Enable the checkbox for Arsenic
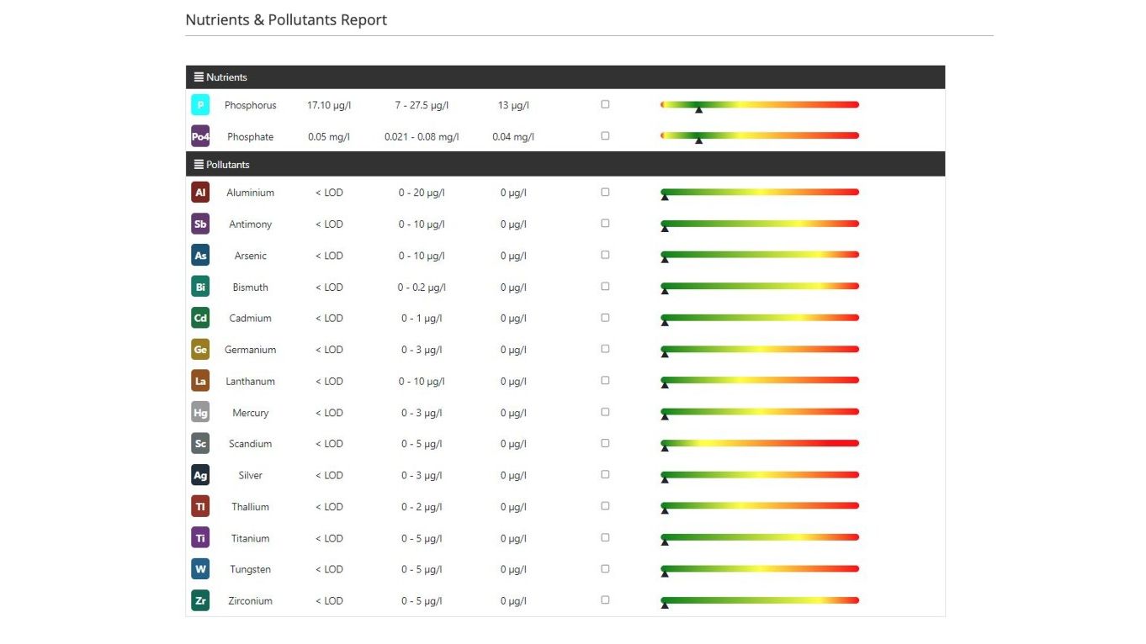This screenshot has width=1146, height=644. [605, 254]
